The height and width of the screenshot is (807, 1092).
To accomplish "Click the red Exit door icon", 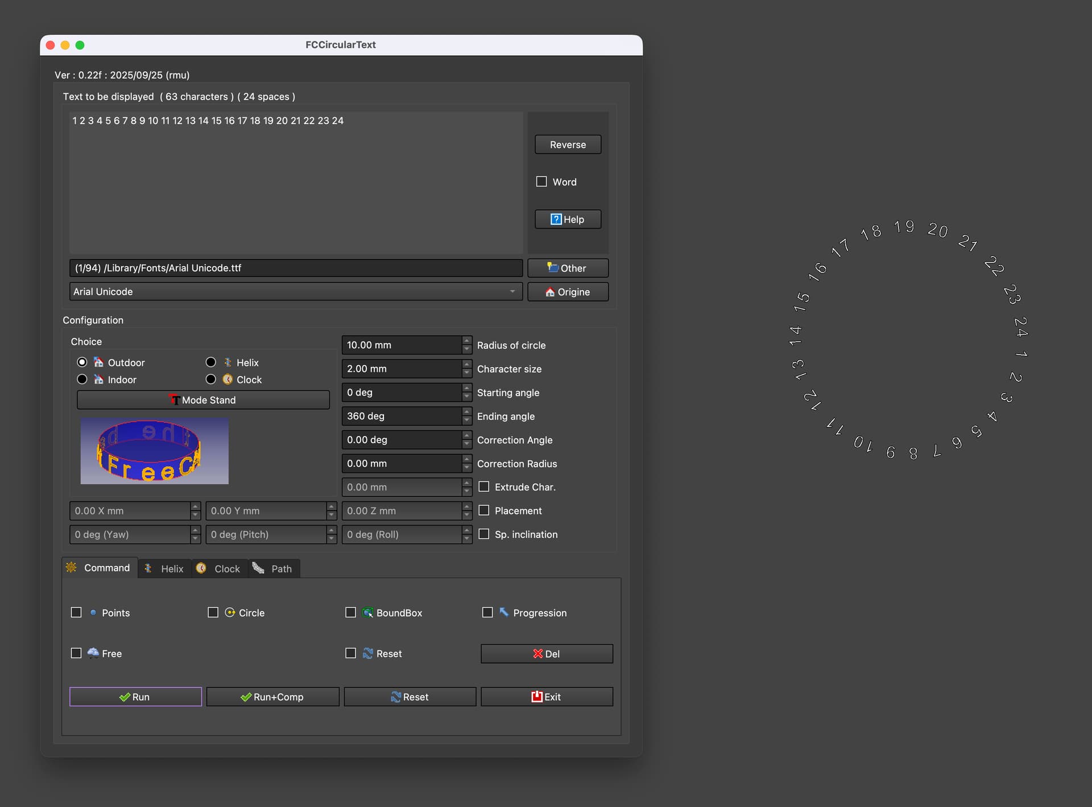I will (536, 697).
